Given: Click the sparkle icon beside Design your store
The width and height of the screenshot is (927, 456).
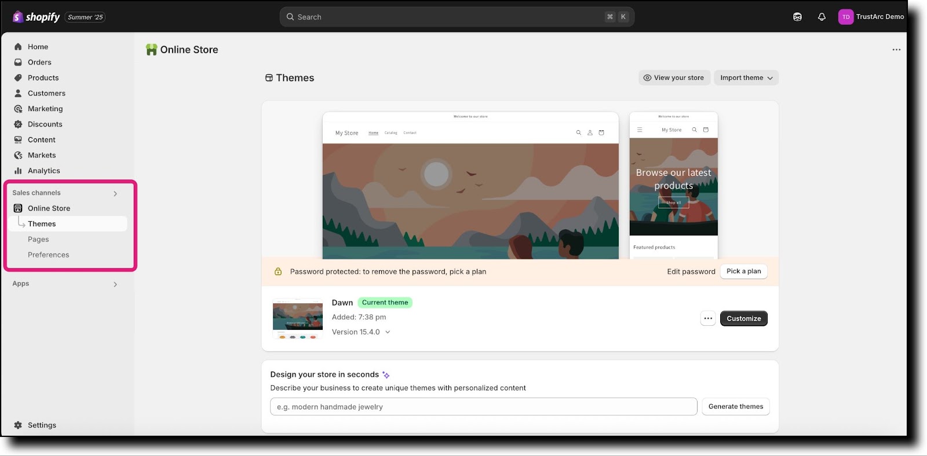Looking at the screenshot, I should [386, 375].
